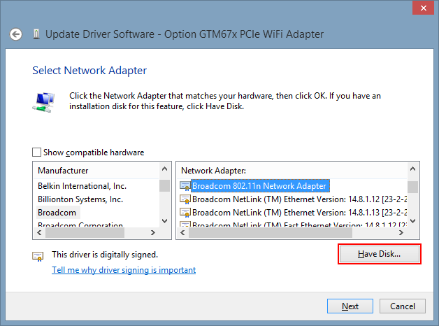Image resolution: width=439 pixels, height=326 pixels.
Task: Click the device icon beside the window title
Action: [36, 34]
